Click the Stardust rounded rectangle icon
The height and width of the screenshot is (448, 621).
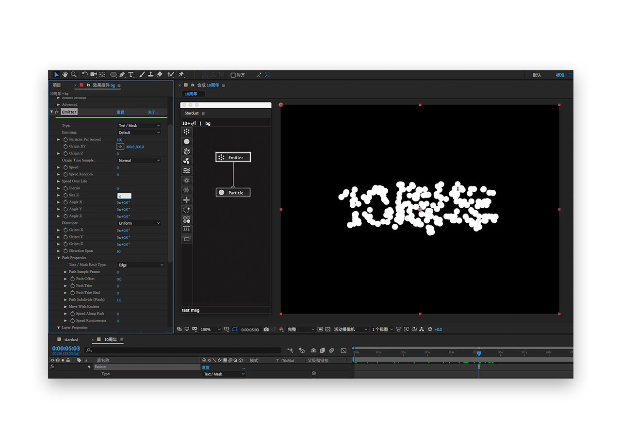[187, 239]
